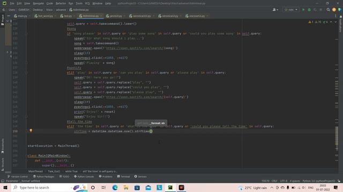This screenshot has height=192, width=343.
Task: Open Search Everywhere magnifier icon
Action: pyautogui.click(x=328, y=10)
